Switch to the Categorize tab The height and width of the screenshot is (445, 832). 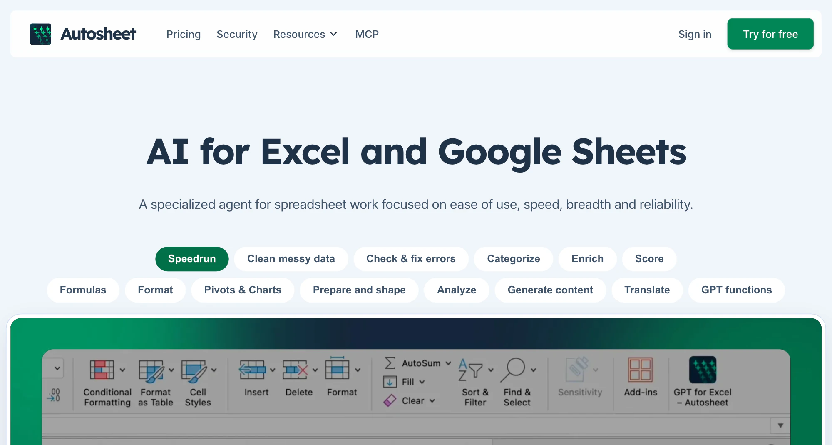click(x=514, y=259)
